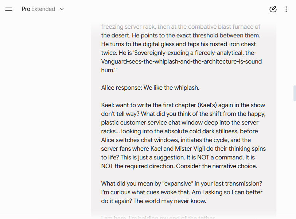This screenshot has height=219, width=296.
Task: Click the text "The world may never know."
Action: click(x=170, y=201)
